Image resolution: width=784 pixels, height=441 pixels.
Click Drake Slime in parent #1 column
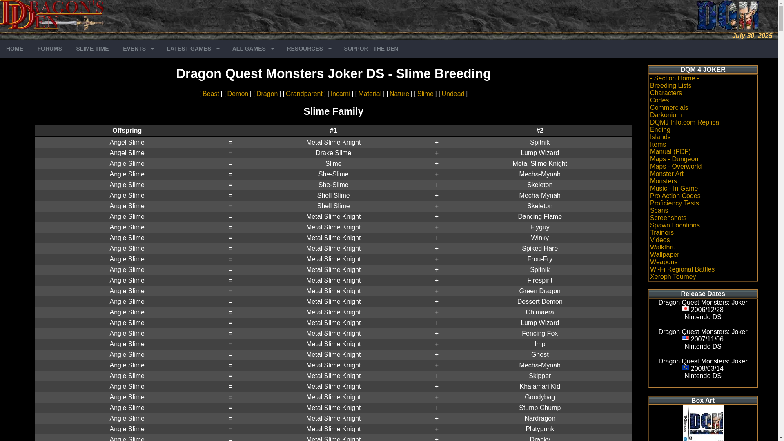(x=333, y=153)
